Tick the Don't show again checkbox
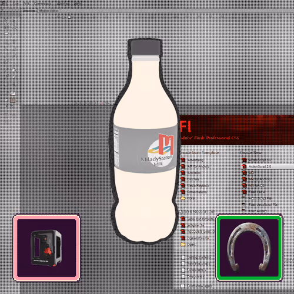The image size is (294, 294). [183, 286]
